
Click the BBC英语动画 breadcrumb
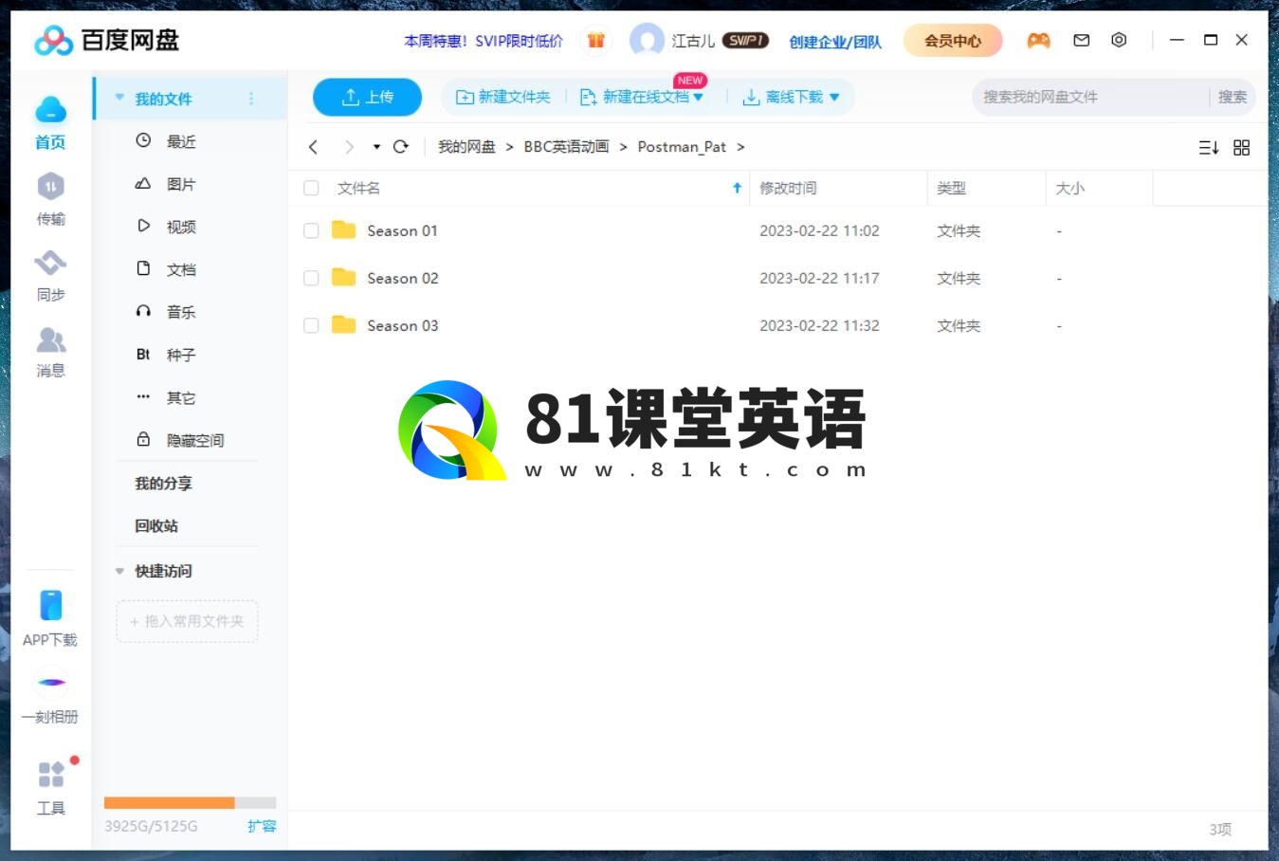[x=566, y=147]
